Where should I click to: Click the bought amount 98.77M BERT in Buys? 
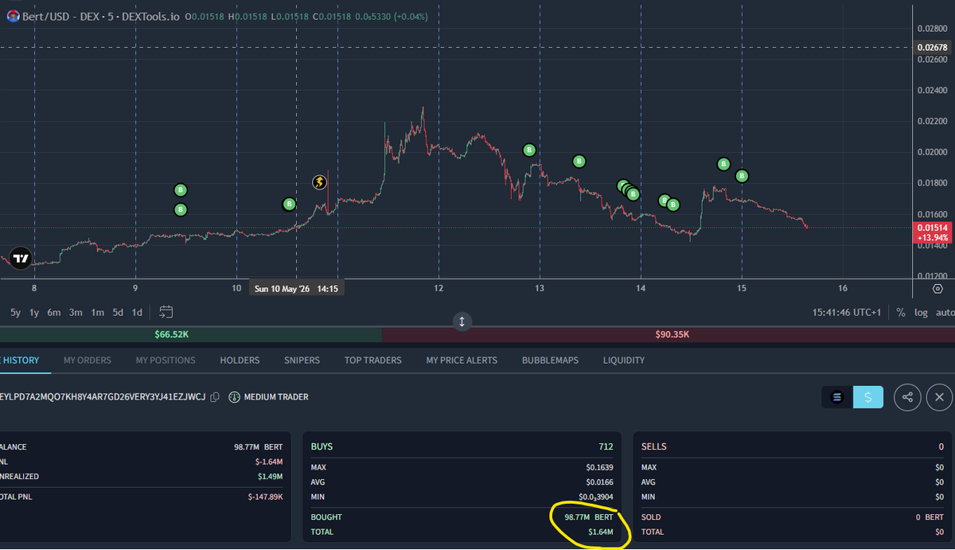588,517
